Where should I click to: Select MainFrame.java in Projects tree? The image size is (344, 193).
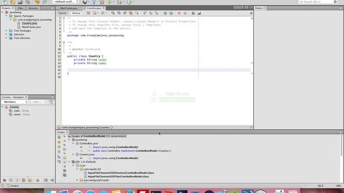31,27
